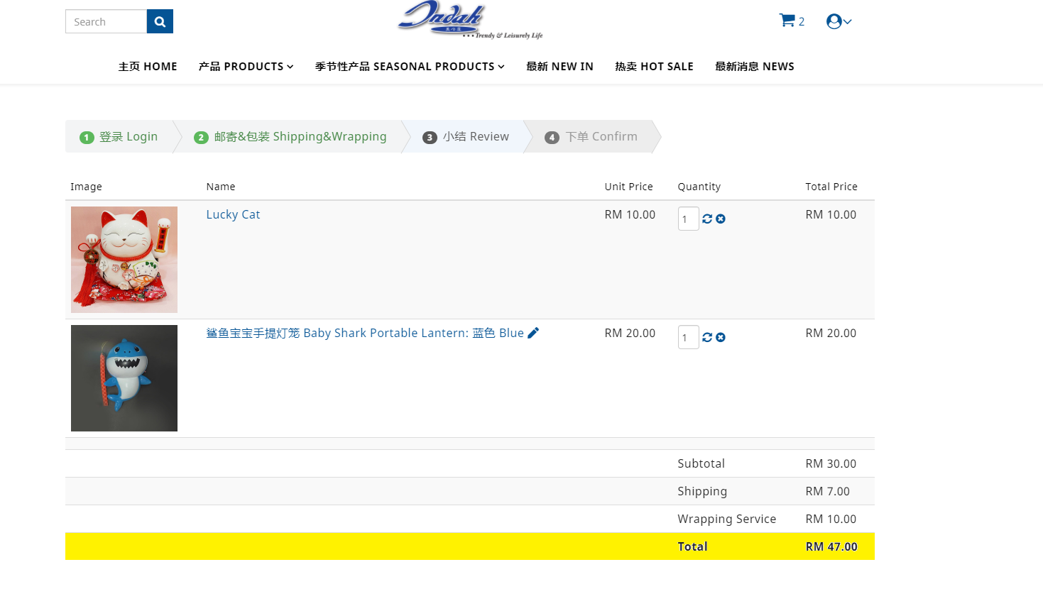
Task: Expand the SEASONAL PRODUCTS menu
Action: point(410,67)
